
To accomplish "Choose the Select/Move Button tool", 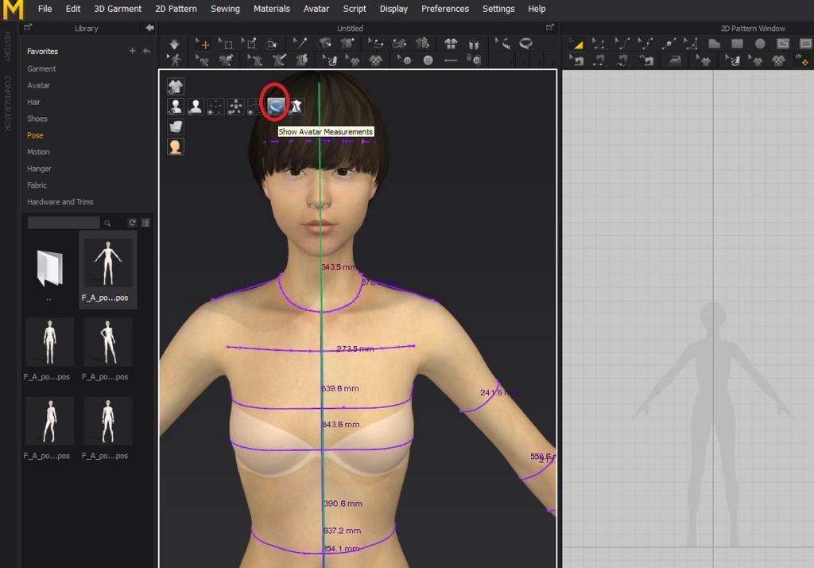I will [x=405, y=60].
